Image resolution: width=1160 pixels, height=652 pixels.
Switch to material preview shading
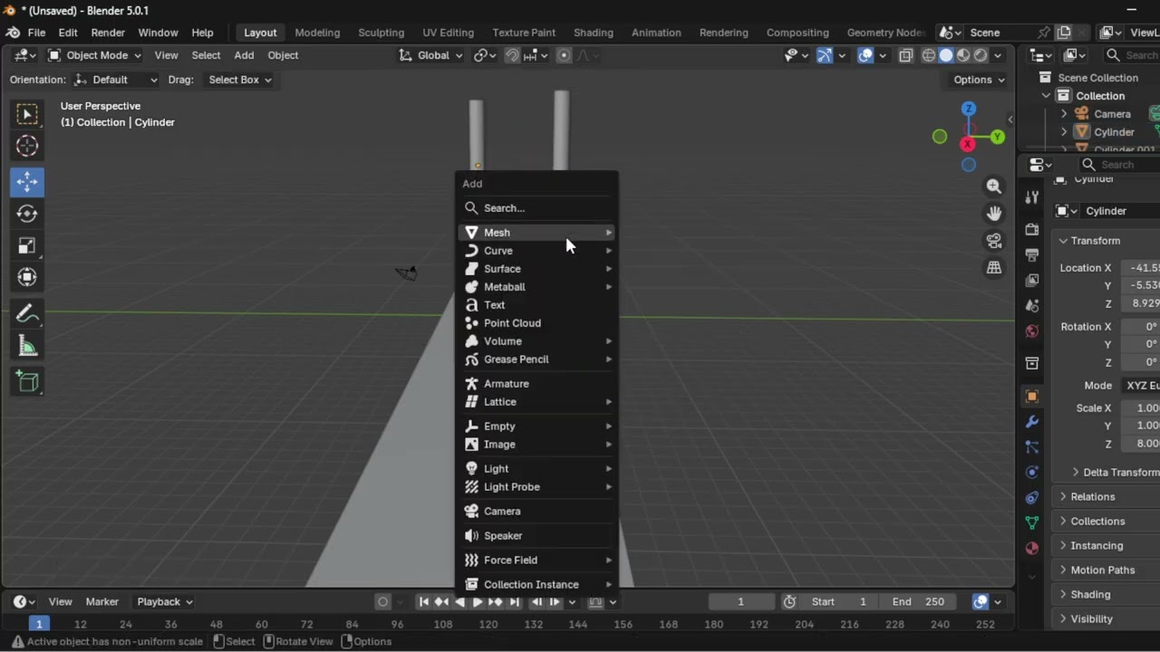(x=963, y=55)
